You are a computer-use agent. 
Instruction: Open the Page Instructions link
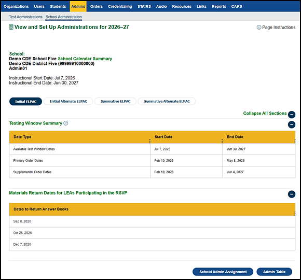279,27
